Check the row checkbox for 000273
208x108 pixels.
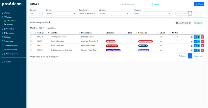pyautogui.click(x=31, y=50)
